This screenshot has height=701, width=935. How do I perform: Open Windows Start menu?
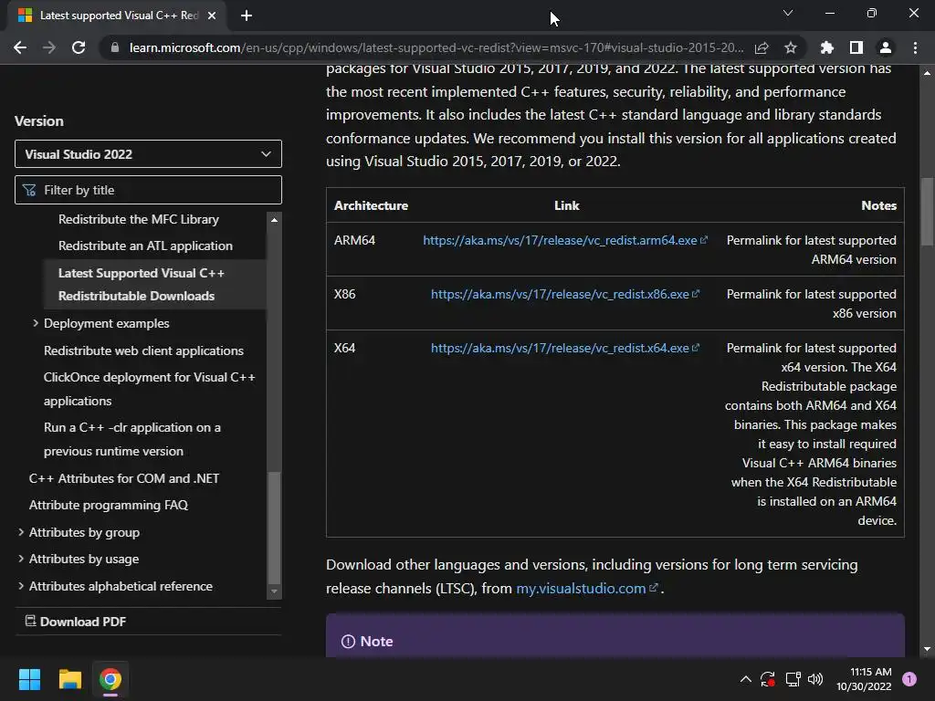(29, 679)
